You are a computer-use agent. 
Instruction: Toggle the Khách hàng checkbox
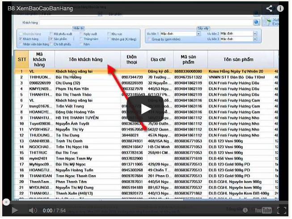[x=21, y=39]
